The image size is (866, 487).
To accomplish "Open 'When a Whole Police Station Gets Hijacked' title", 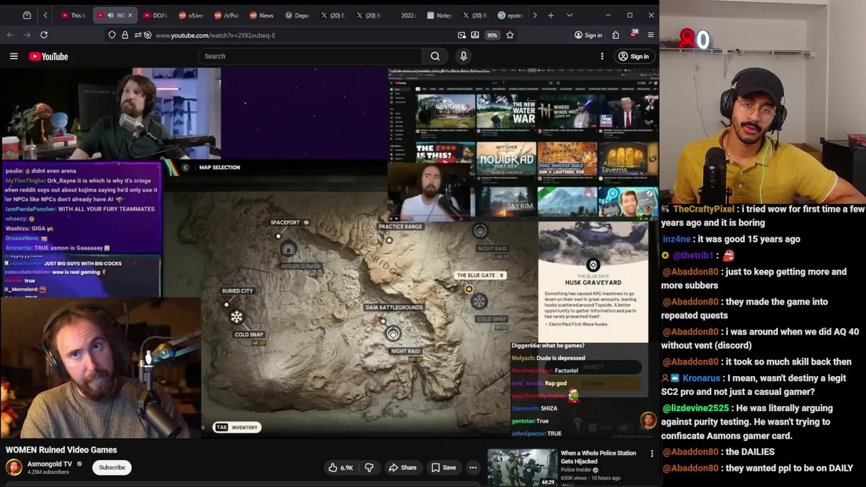I will point(598,457).
